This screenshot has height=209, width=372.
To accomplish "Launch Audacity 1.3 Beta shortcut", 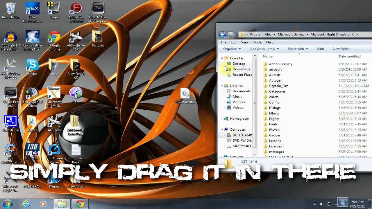I will click(x=10, y=41).
